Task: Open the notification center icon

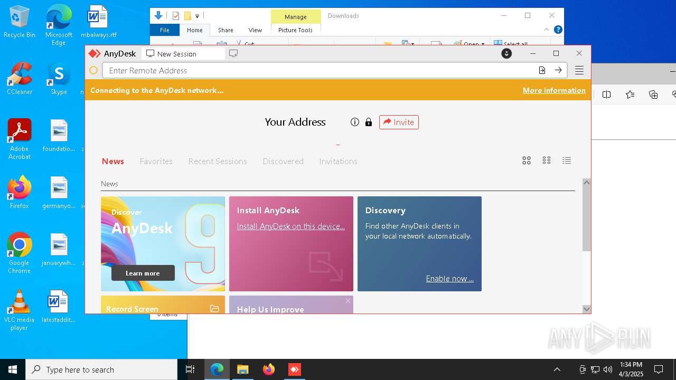Action: pyautogui.click(x=659, y=369)
